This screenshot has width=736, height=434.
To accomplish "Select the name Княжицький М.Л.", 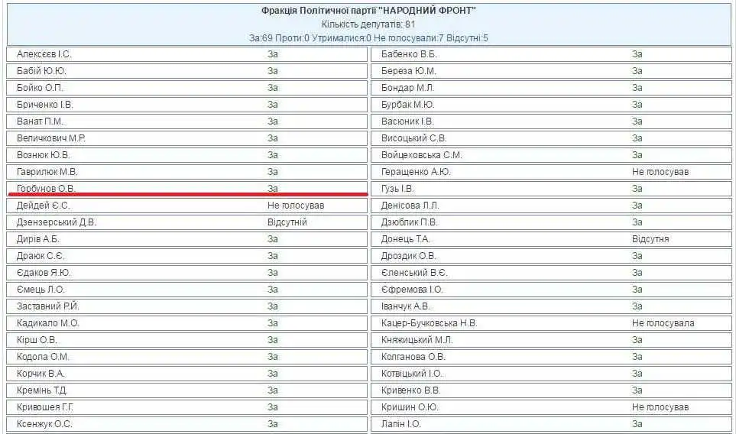I will pos(417,340).
